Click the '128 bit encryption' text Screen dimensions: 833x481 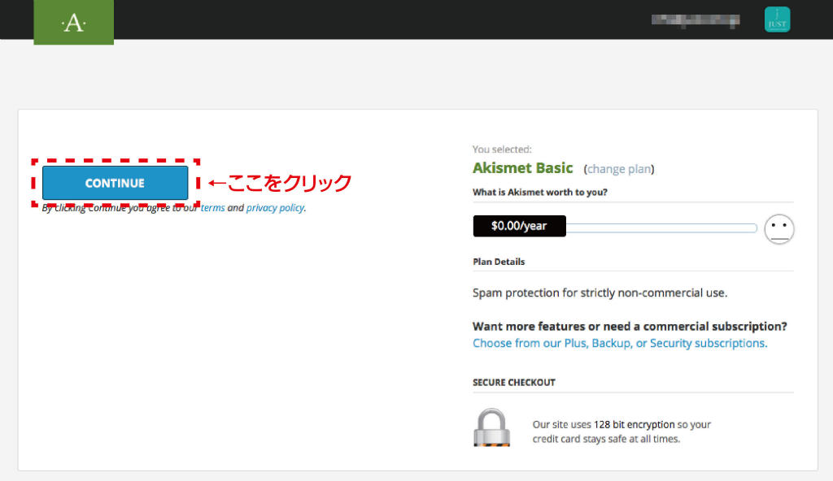pyautogui.click(x=635, y=425)
